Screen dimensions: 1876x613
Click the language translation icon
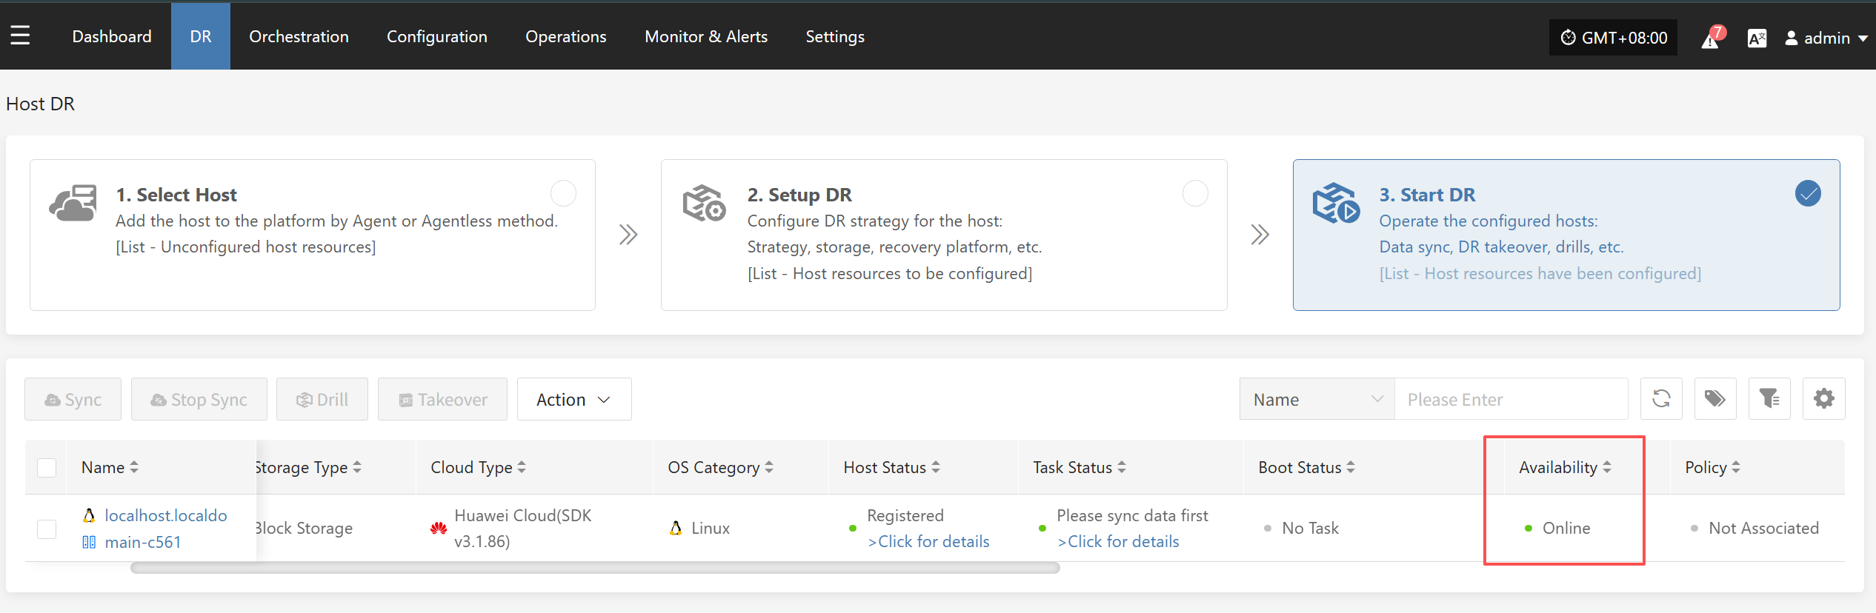(x=1757, y=38)
